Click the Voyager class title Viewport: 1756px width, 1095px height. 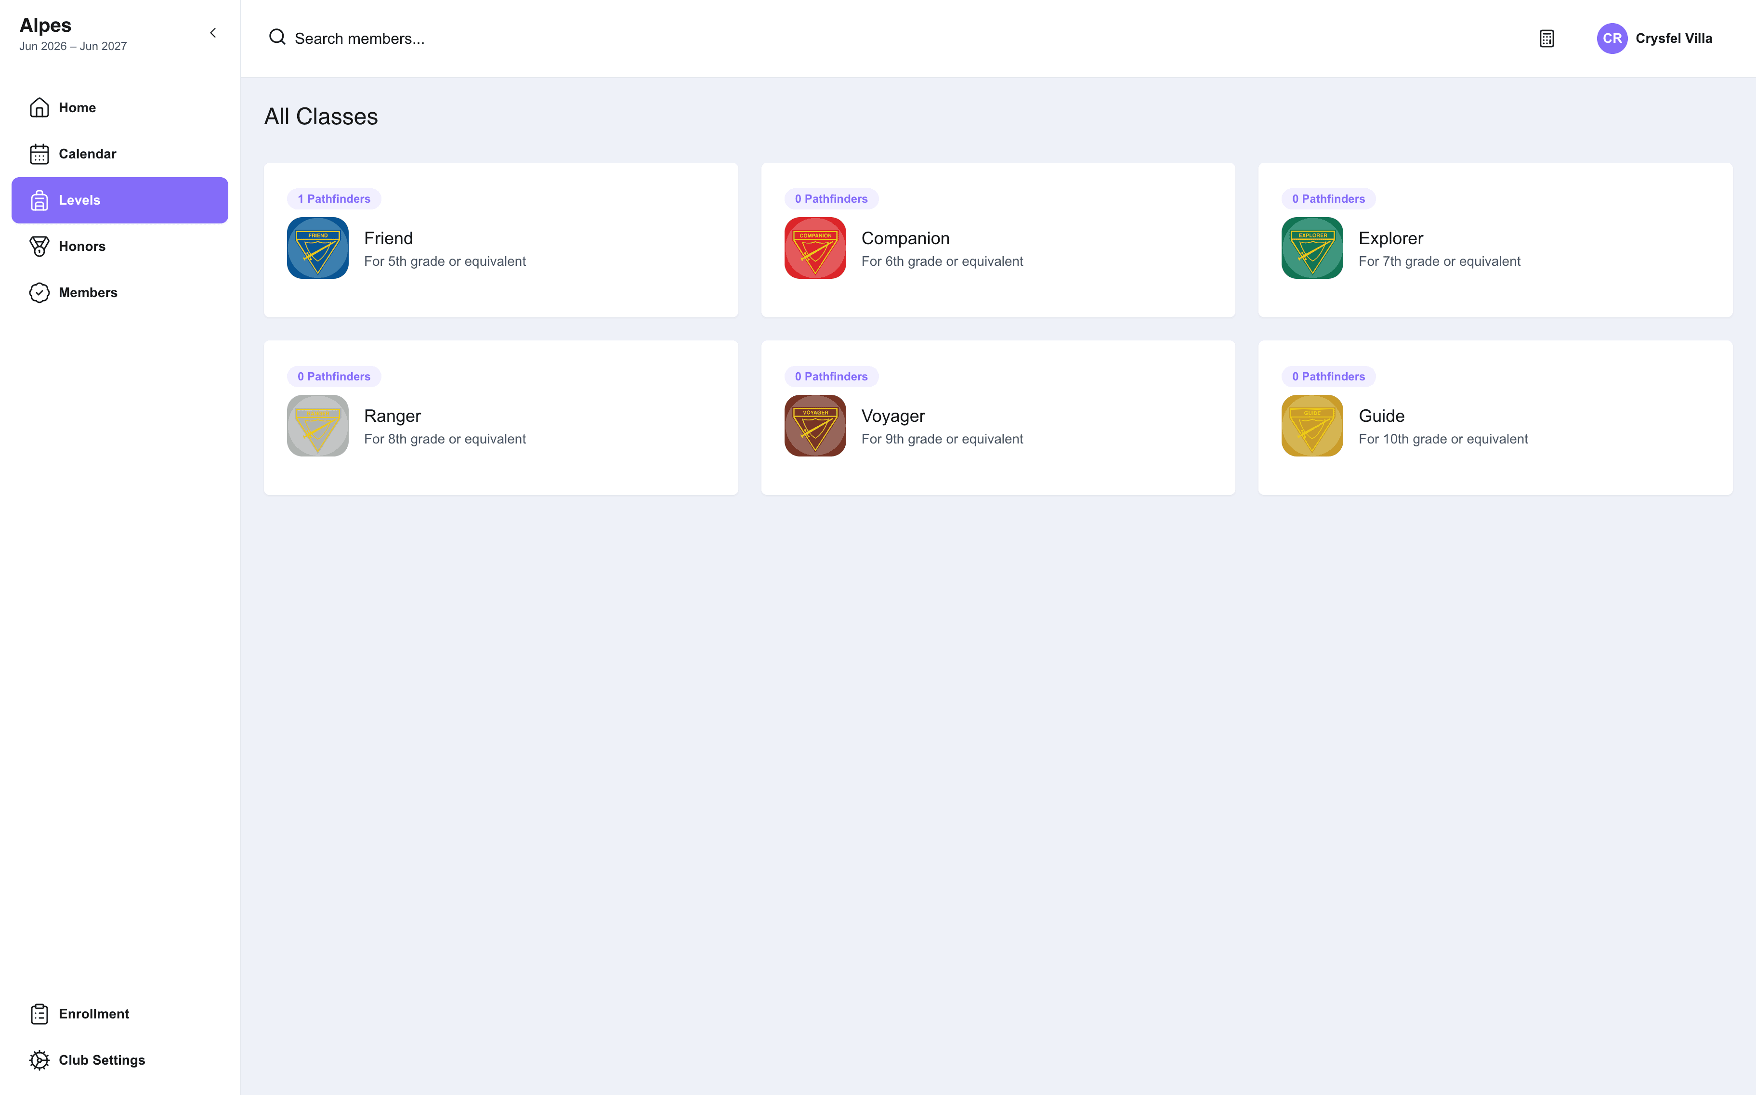893,416
